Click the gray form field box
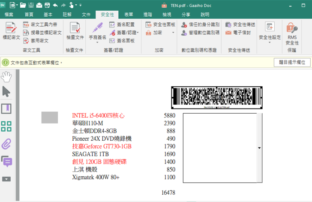312x202 pixels. pos(49,118)
